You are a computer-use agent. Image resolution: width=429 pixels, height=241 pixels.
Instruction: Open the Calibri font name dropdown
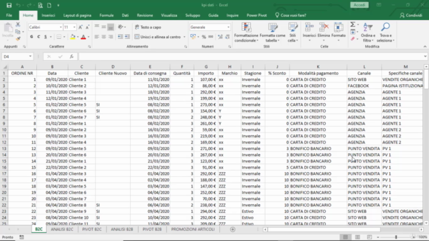point(61,27)
